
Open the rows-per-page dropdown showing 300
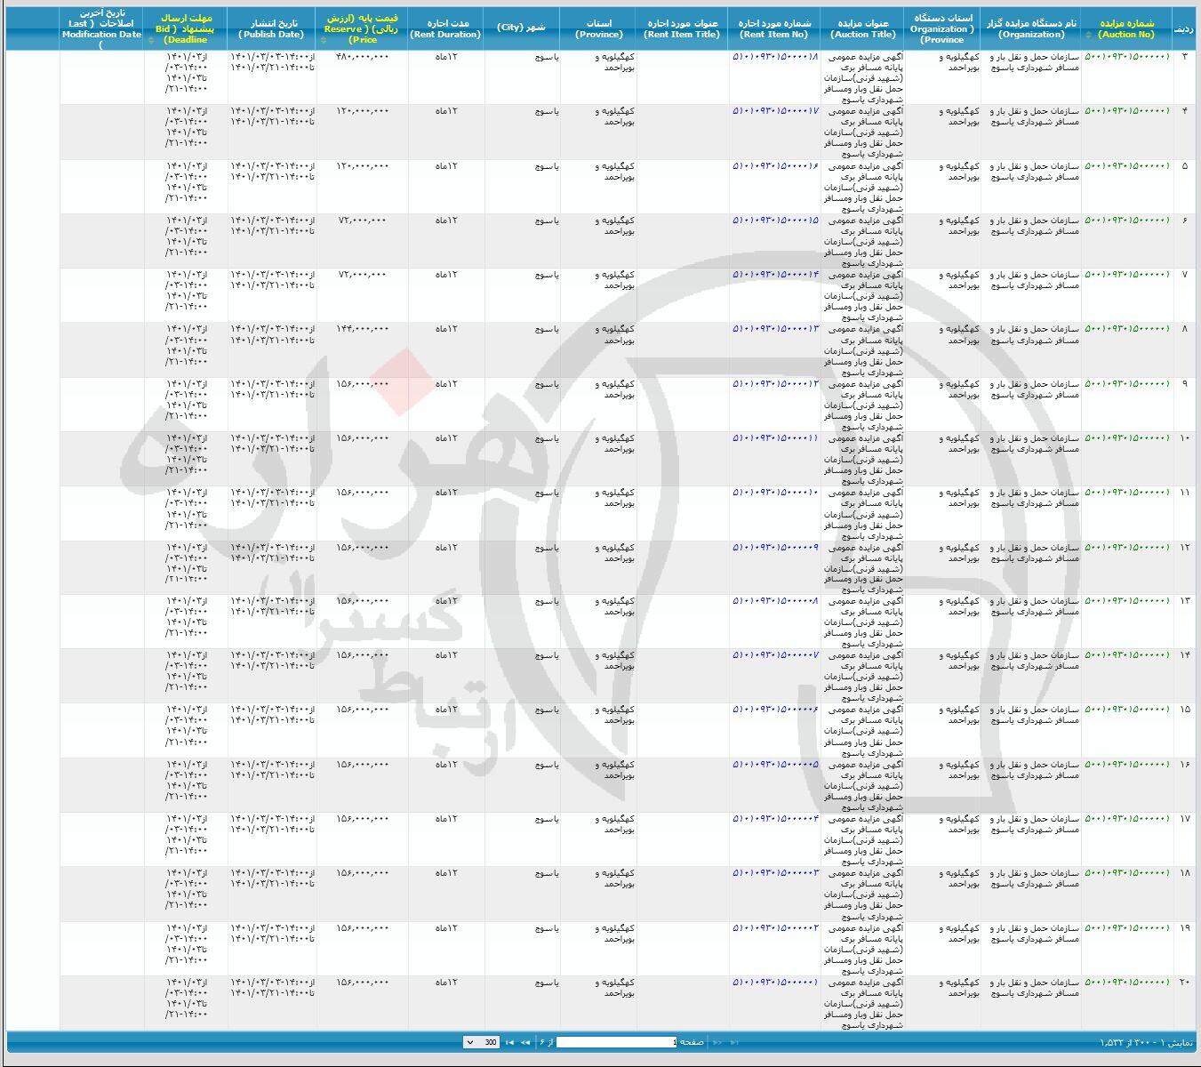coord(481,1042)
